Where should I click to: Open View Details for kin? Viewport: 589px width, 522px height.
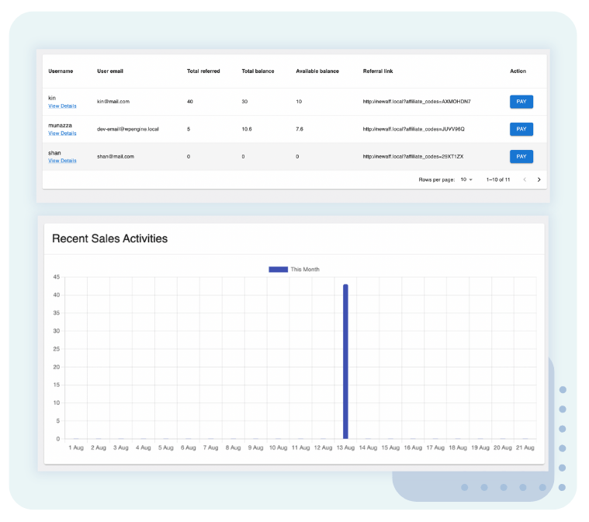(x=62, y=106)
